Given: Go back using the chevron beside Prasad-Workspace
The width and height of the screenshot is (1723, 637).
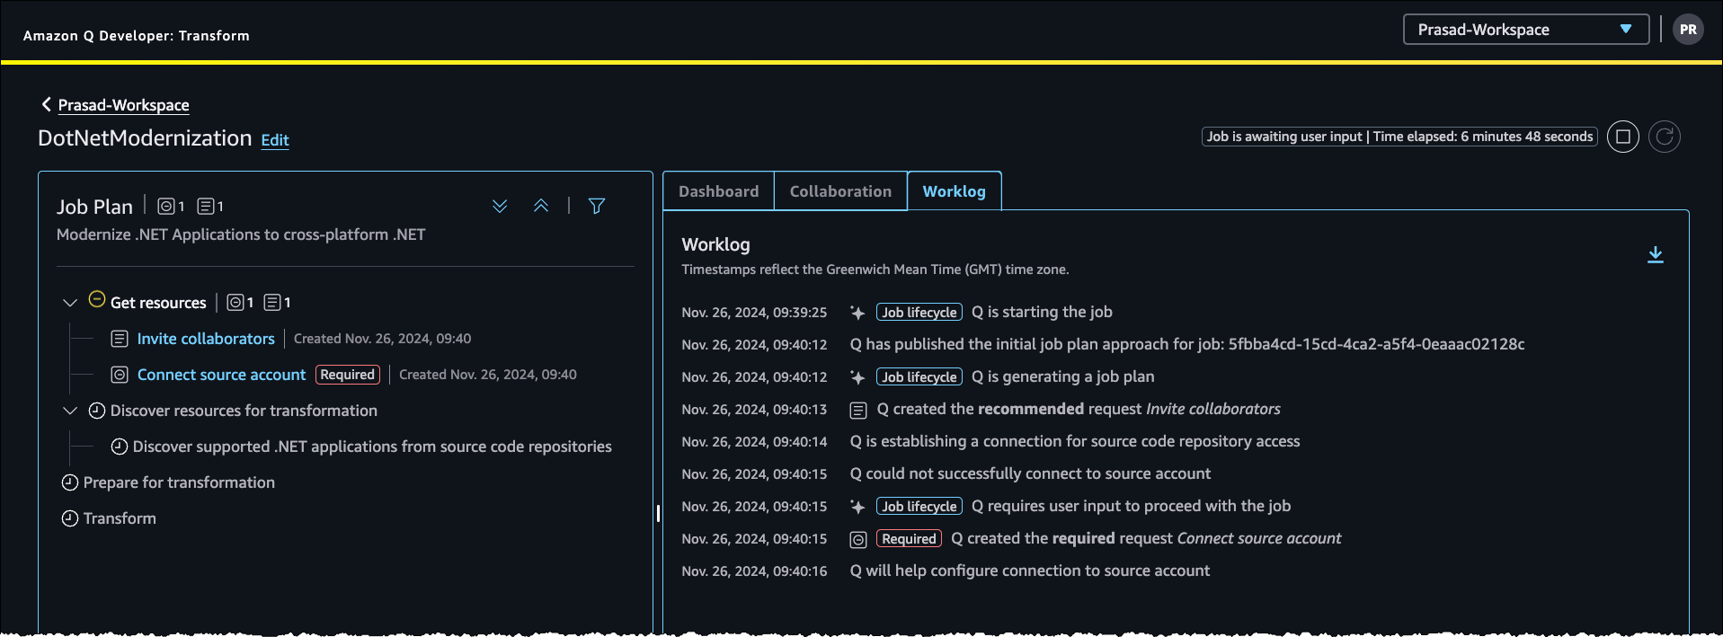Looking at the screenshot, I should pyautogui.click(x=46, y=104).
